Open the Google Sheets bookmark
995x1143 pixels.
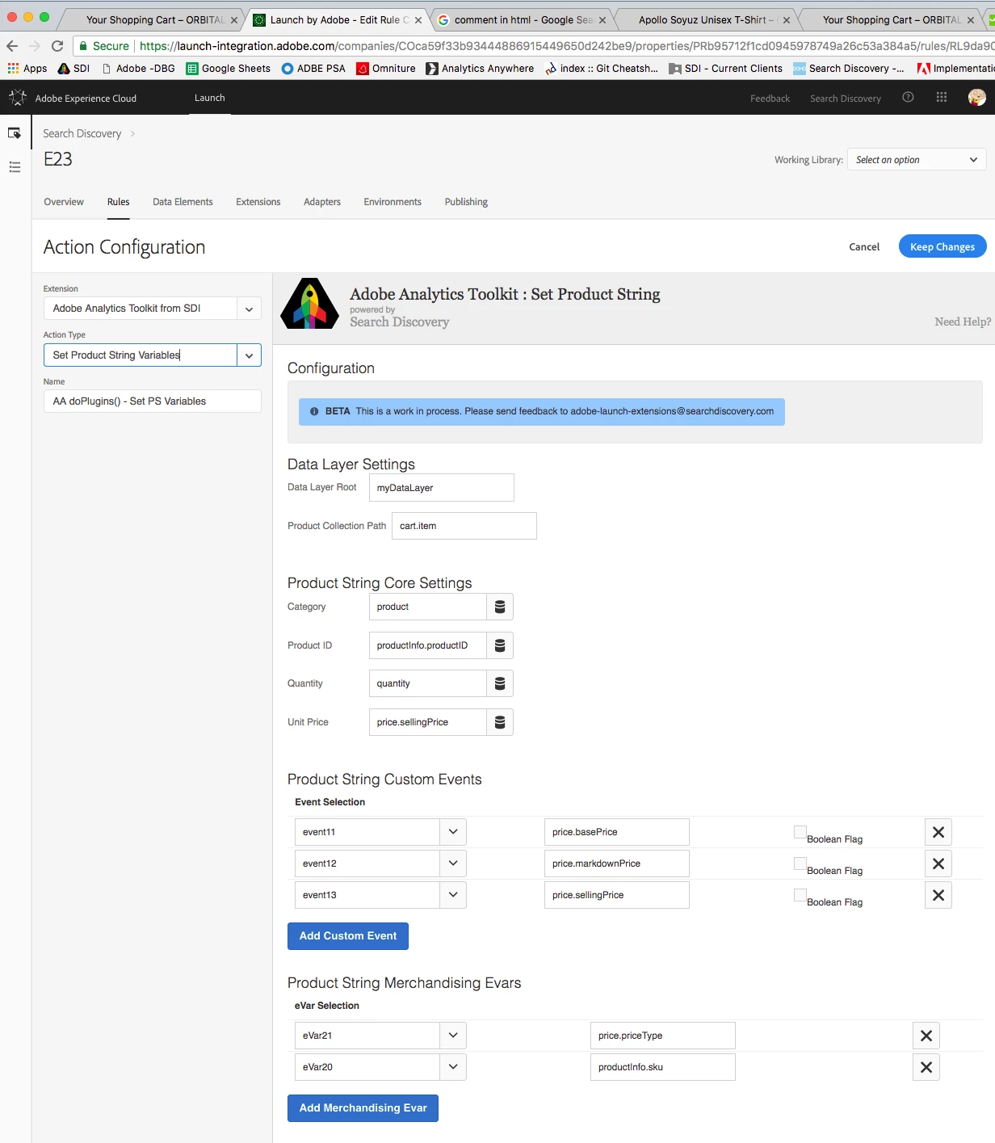(x=229, y=69)
